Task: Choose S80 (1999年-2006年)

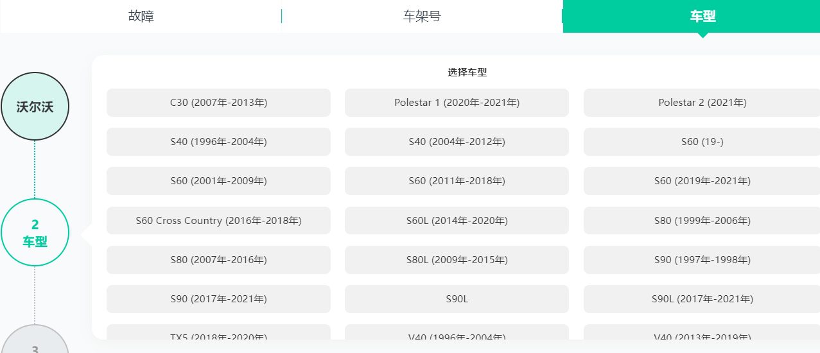Action: point(702,221)
